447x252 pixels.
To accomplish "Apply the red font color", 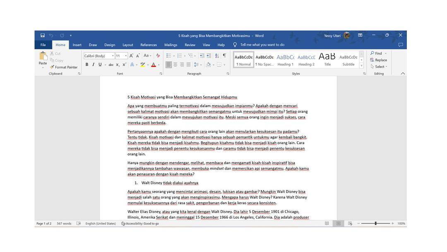I will click(154, 65).
